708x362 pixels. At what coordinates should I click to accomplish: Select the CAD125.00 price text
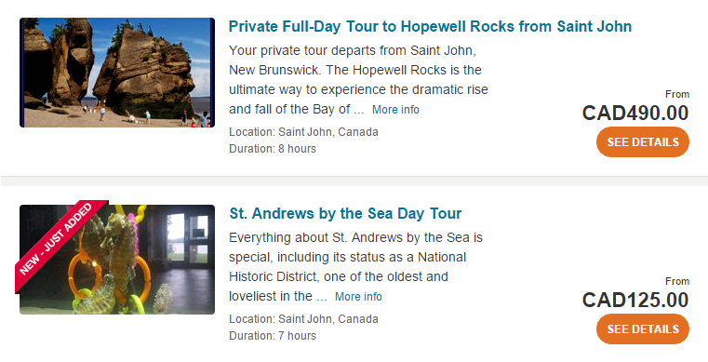point(635,300)
